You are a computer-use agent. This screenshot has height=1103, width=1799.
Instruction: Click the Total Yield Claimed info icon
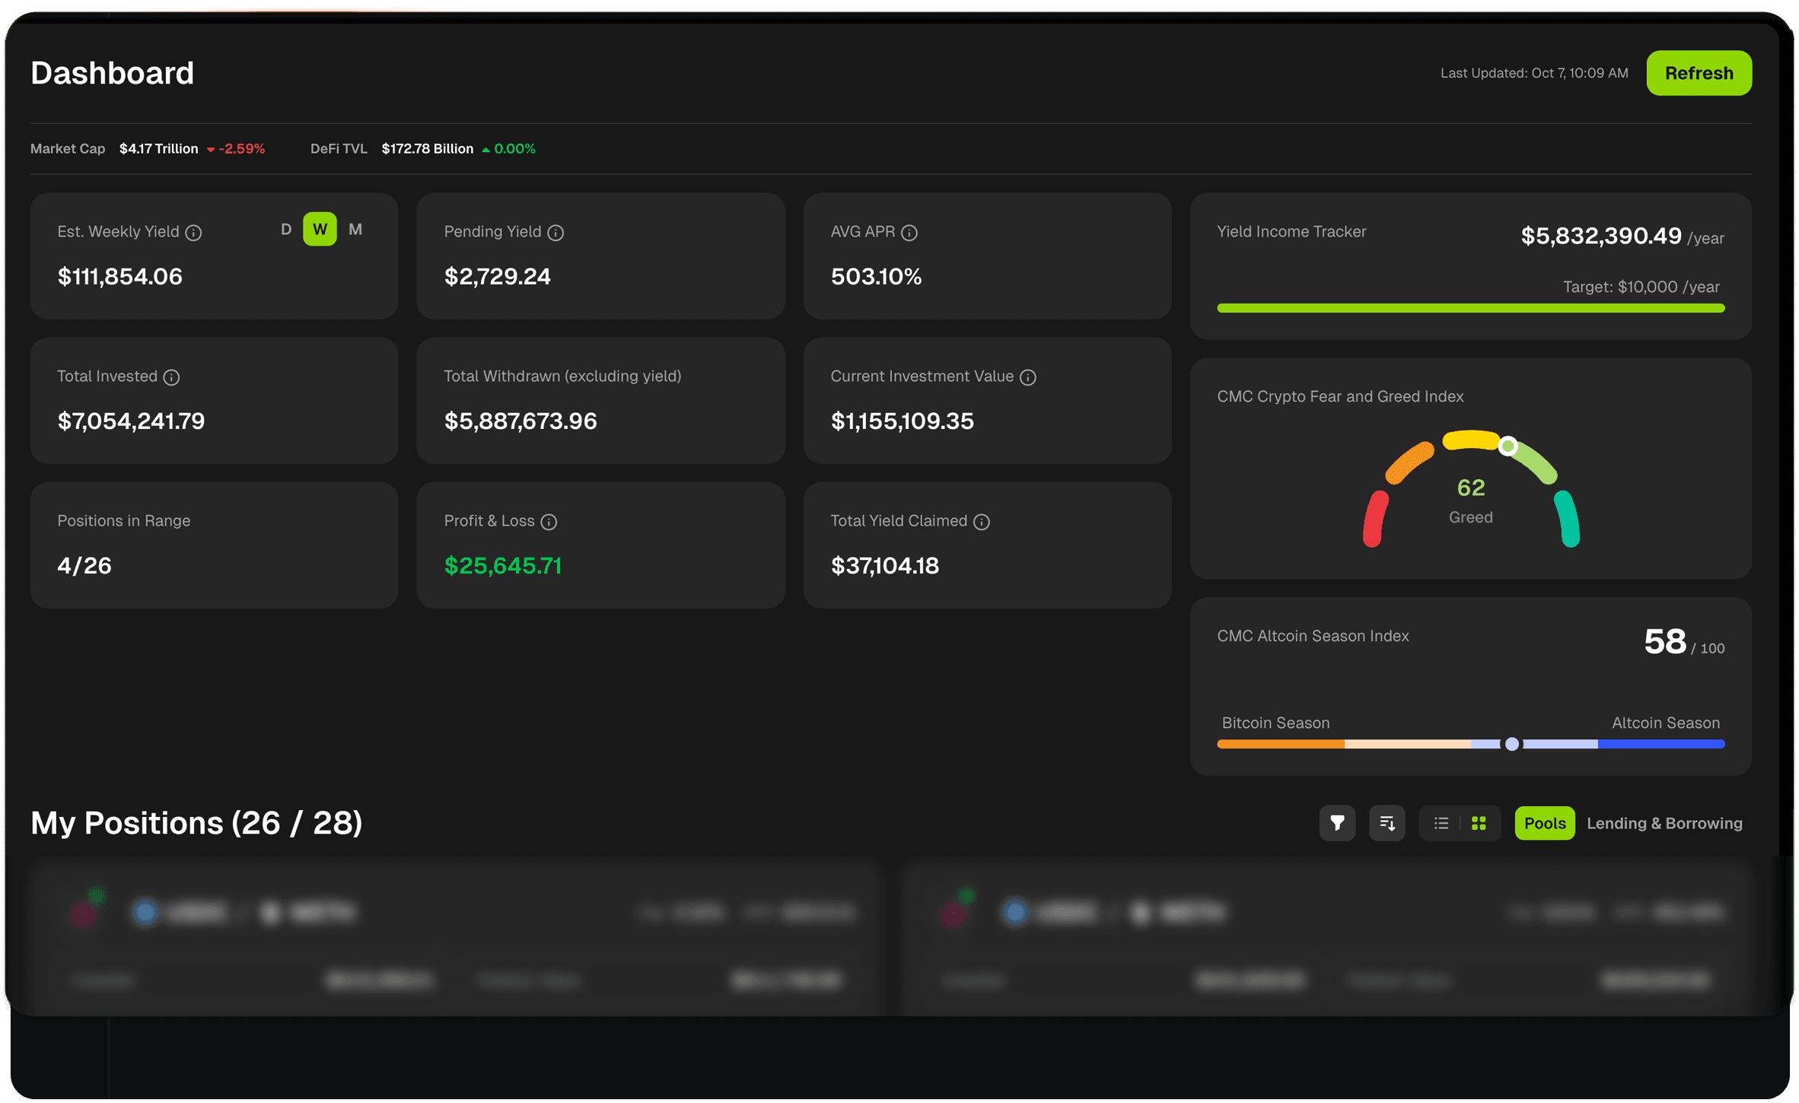pos(982,522)
